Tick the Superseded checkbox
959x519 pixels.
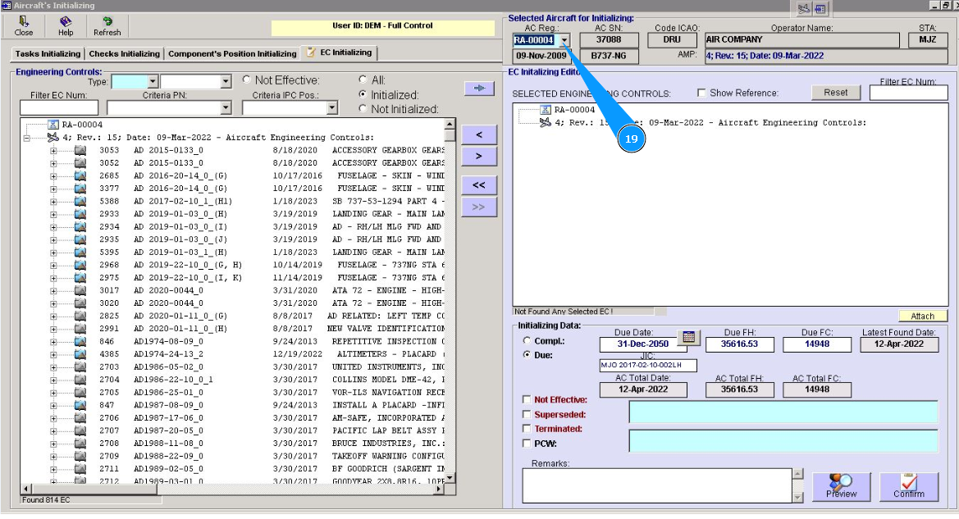pos(527,415)
